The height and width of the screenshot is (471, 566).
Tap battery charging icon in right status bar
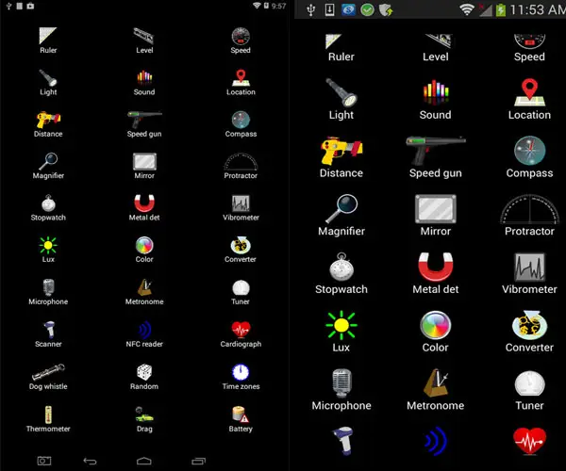(x=500, y=9)
